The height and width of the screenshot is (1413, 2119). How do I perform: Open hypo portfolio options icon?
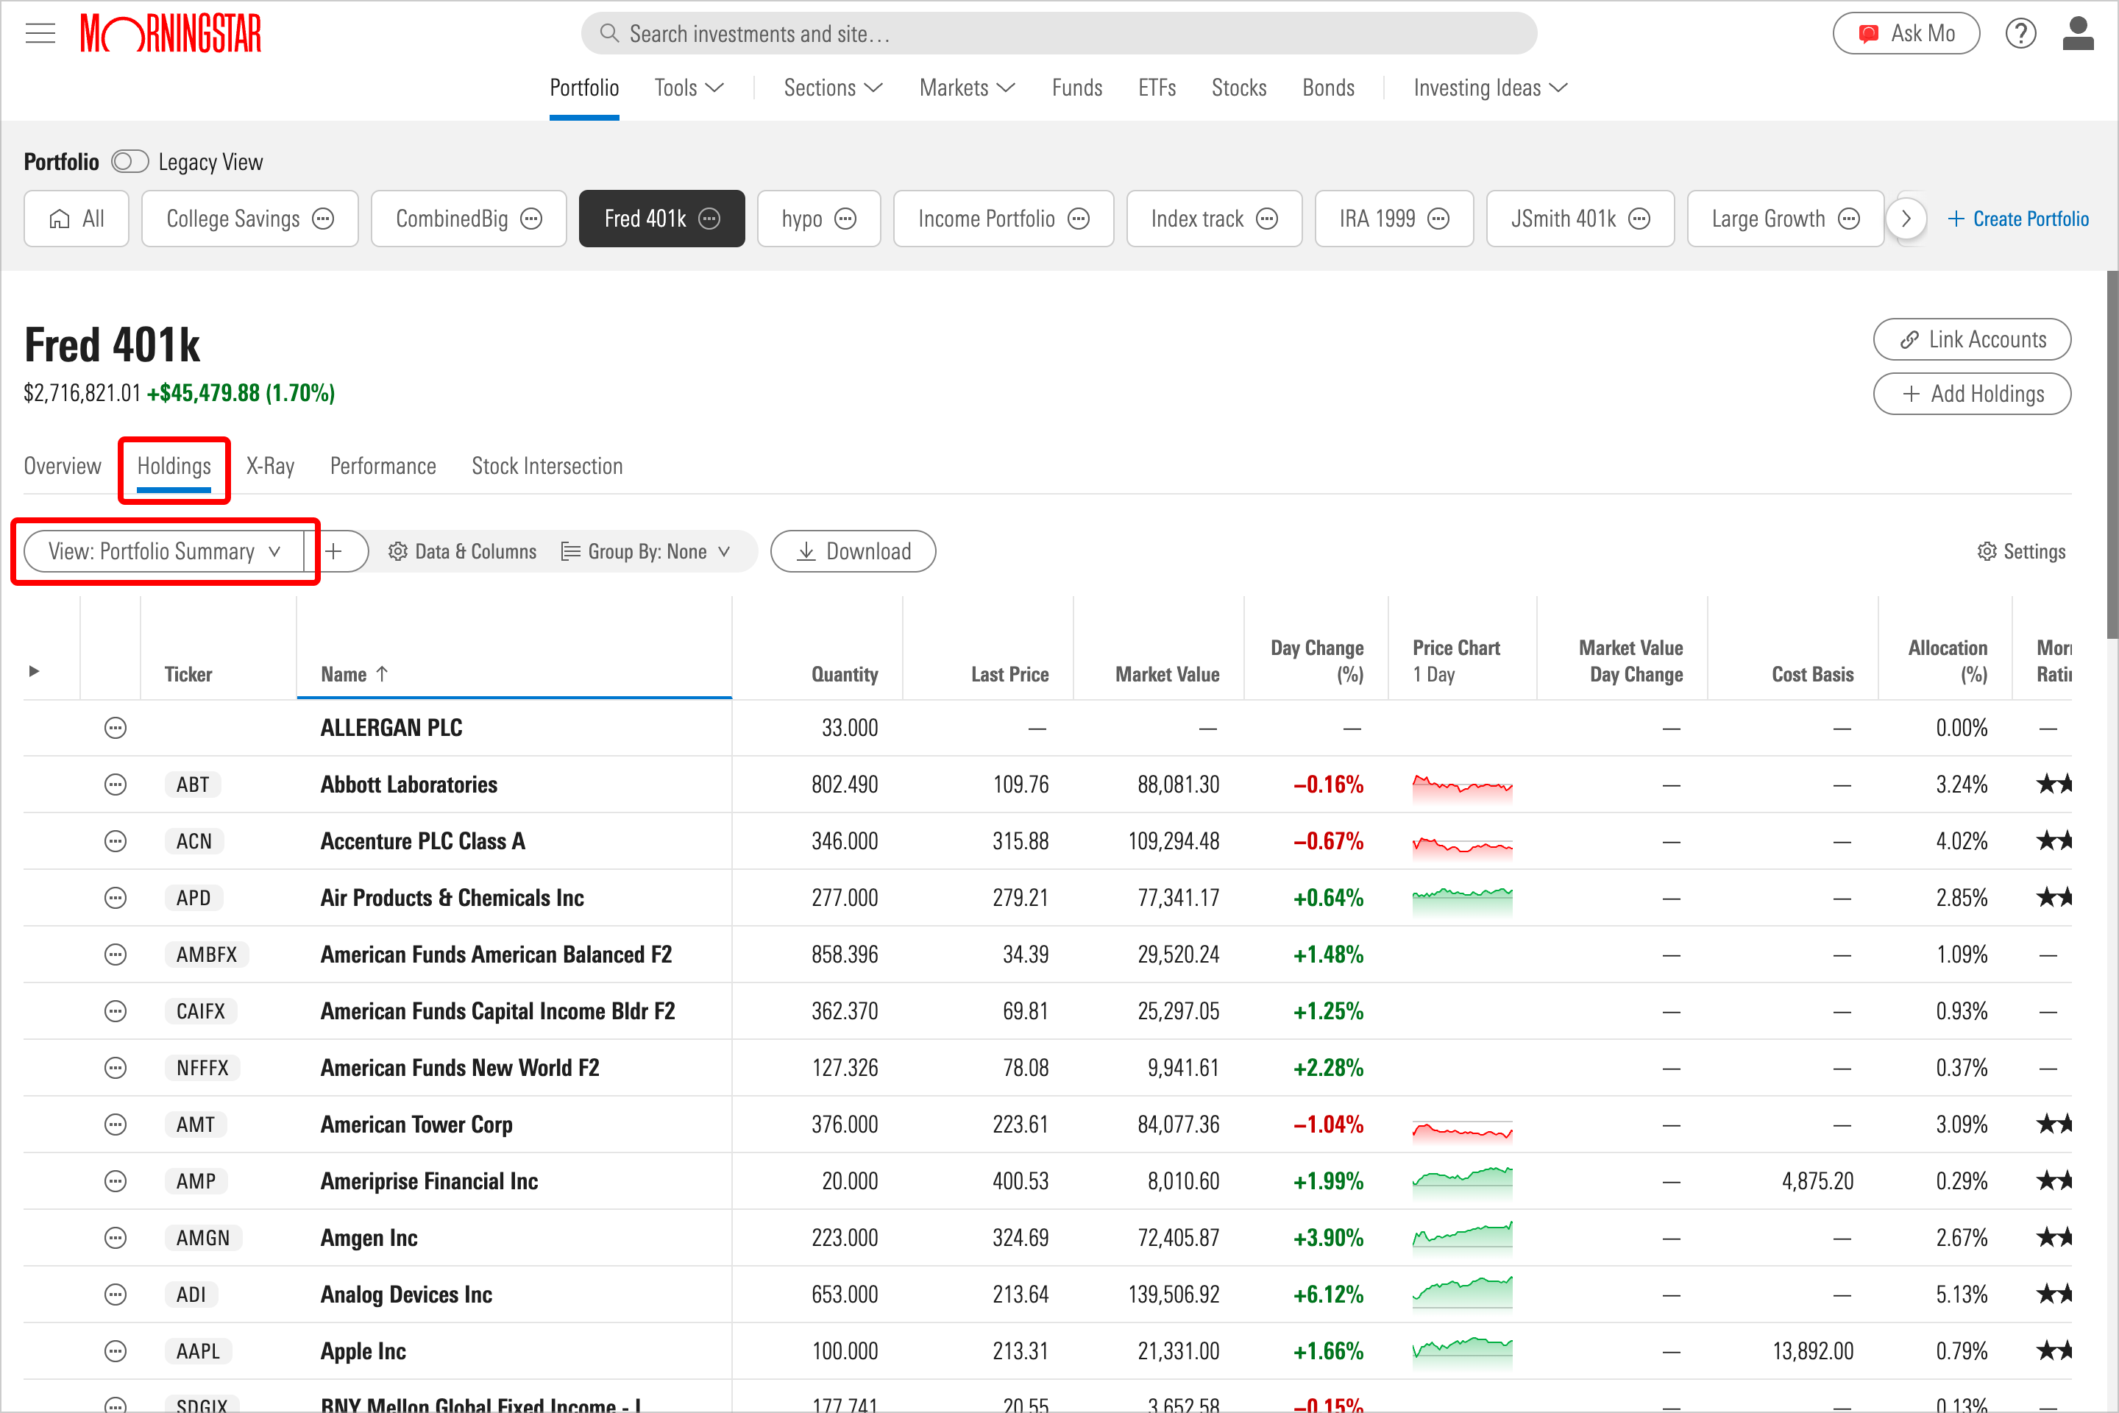coord(845,219)
